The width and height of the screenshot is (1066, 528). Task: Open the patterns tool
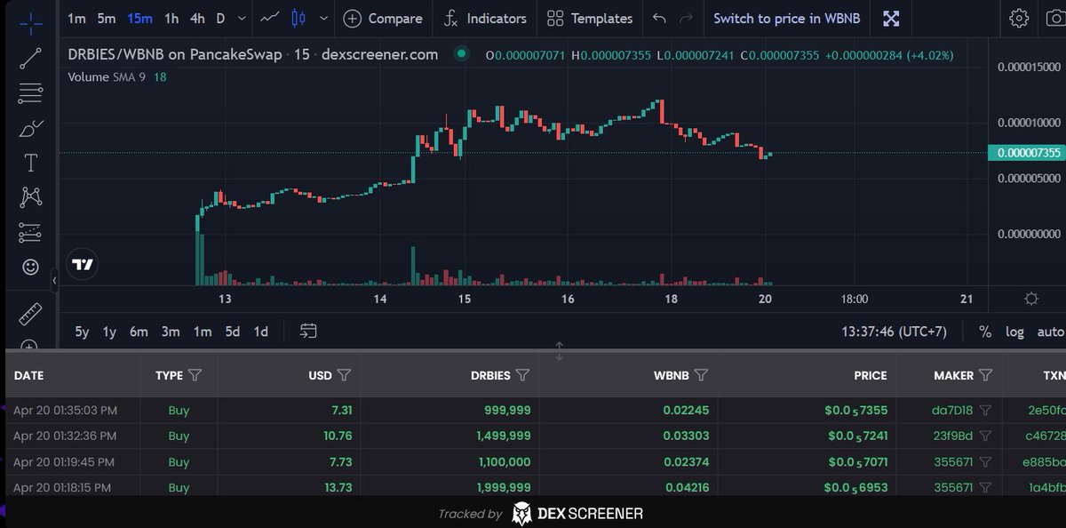pyautogui.click(x=30, y=197)
